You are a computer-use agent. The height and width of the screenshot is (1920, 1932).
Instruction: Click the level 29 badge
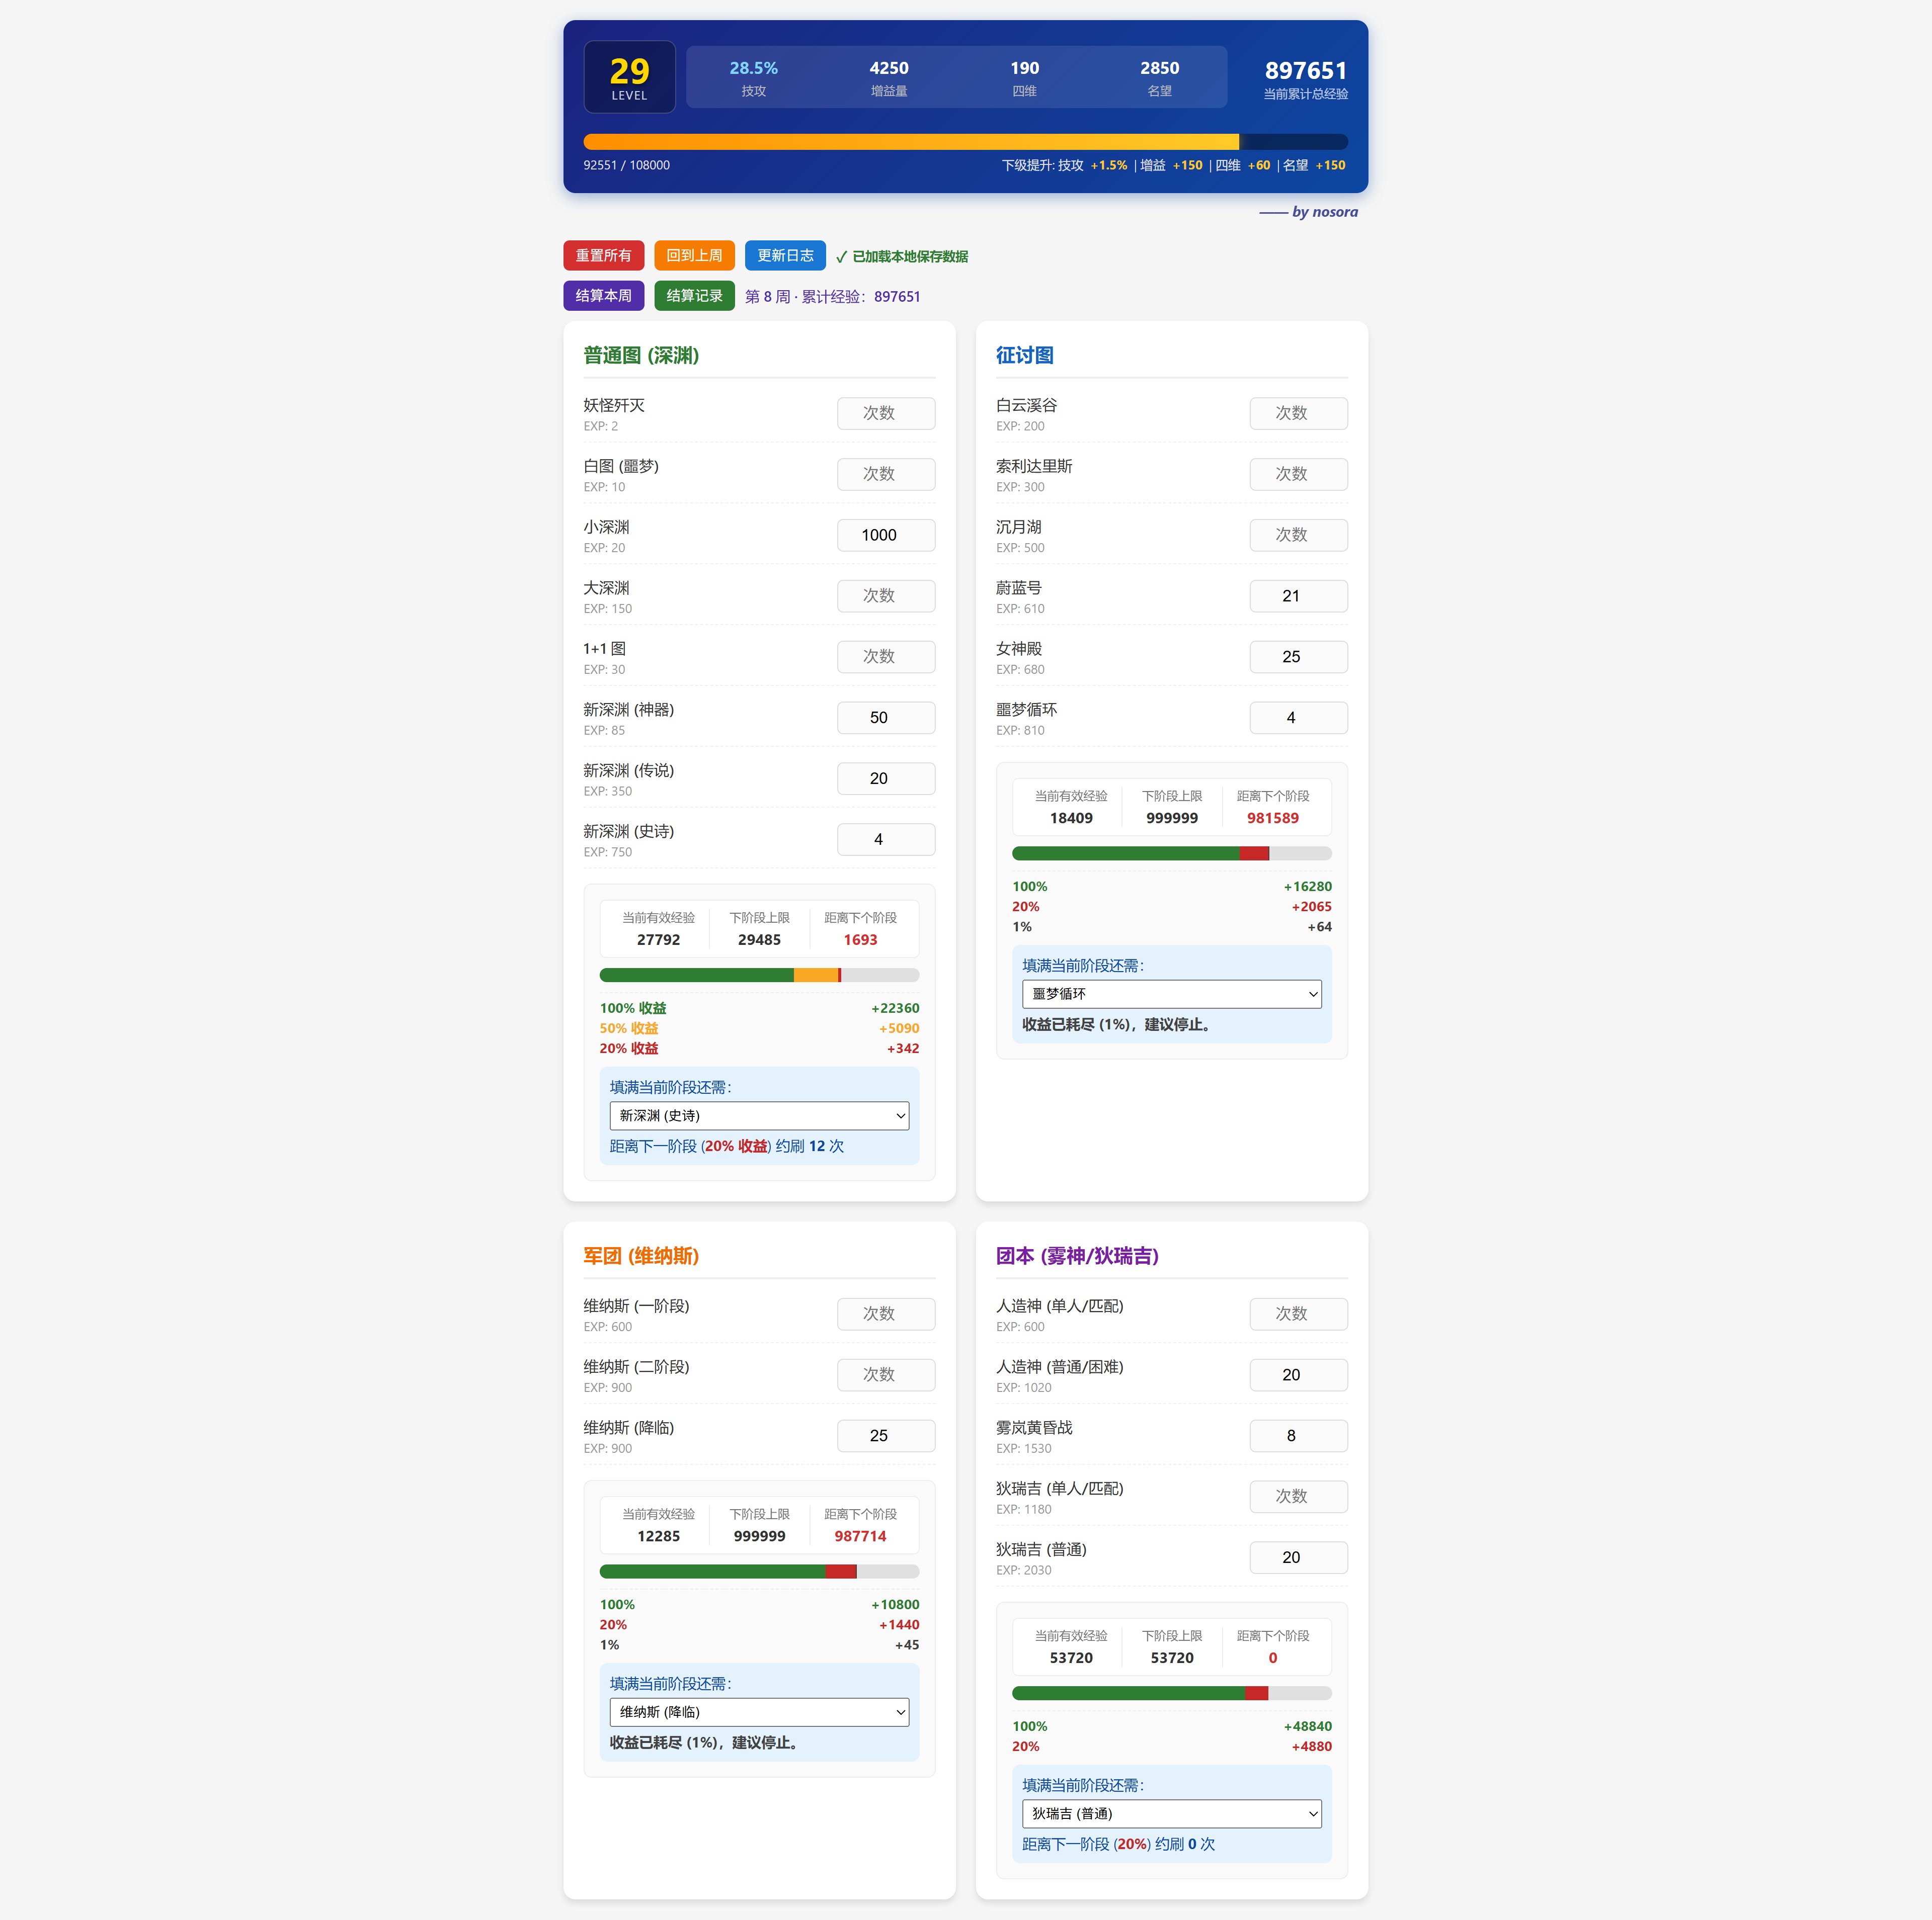(x=629, y=77)
